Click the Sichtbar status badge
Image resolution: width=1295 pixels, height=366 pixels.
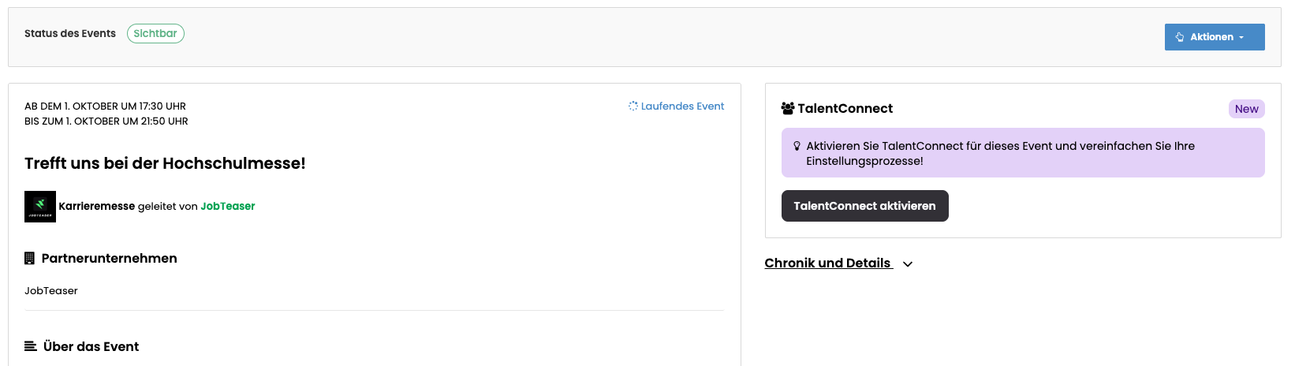coord(155,33)
